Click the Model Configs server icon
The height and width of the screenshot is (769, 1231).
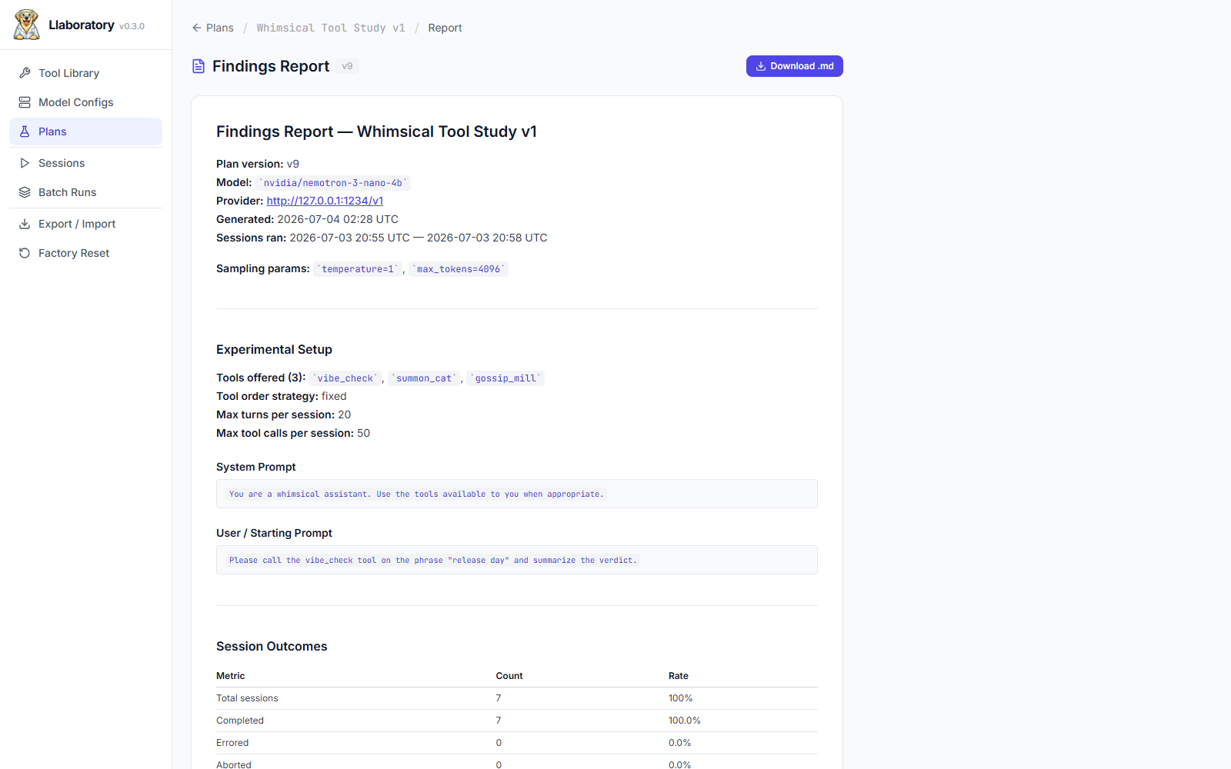click(x=25, y=102)
